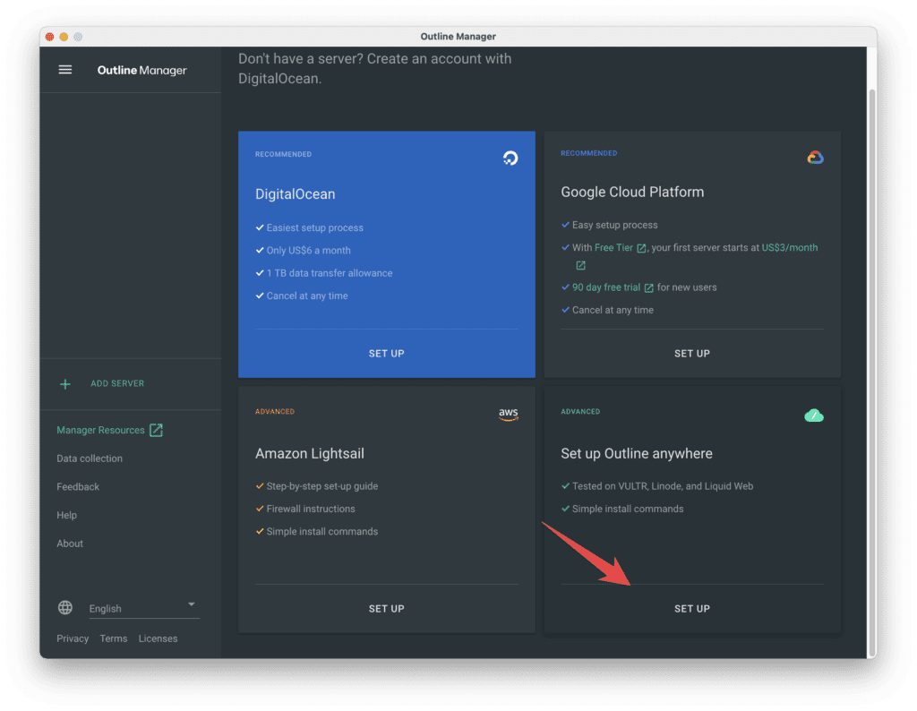Open the Privacy link
Image resolution: width=917 pixels, height=711 pixels.
tap(73, 638)
